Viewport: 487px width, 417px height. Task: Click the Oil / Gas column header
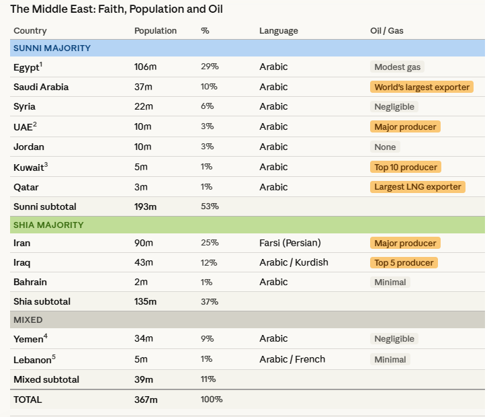387,31
